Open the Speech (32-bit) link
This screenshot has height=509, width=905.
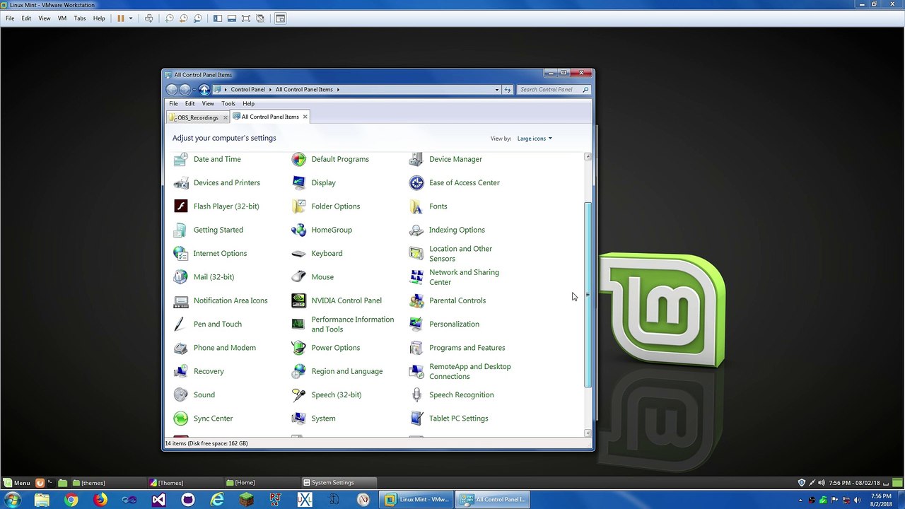(337, 394)
